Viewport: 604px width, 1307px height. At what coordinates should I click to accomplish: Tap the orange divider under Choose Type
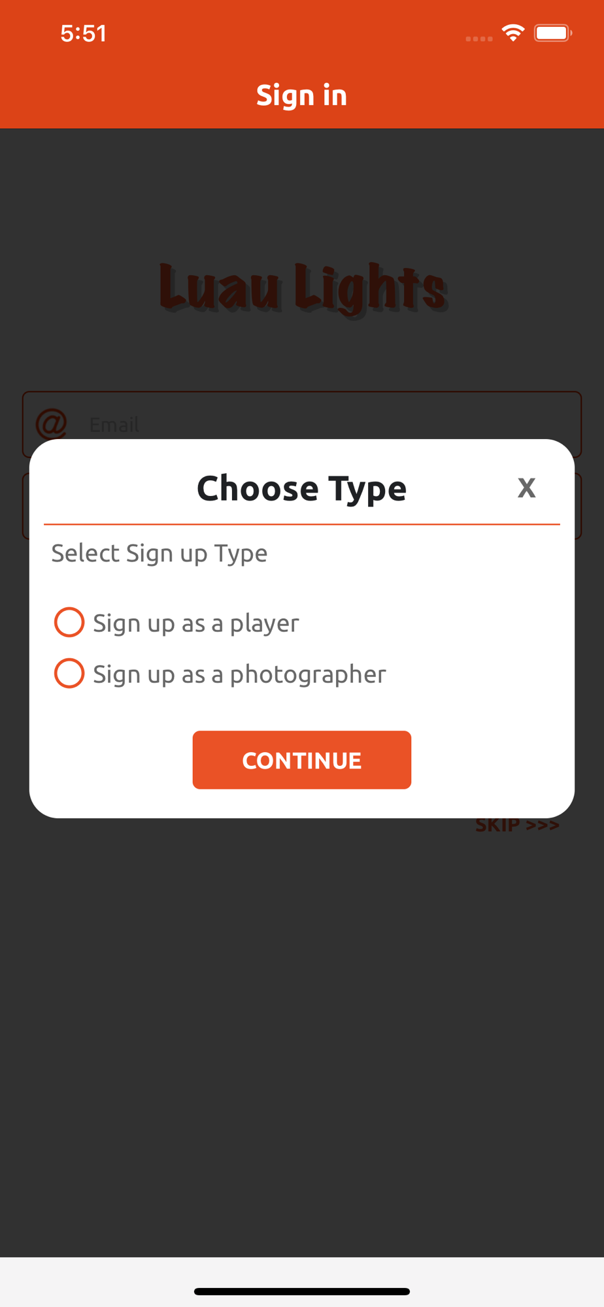click(x=302, y=524)
